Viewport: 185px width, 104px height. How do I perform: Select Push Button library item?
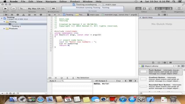coord(161,72)
